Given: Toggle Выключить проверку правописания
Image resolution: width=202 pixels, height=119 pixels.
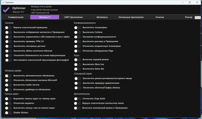Looking at the screenshot, I should click(78, 83).
